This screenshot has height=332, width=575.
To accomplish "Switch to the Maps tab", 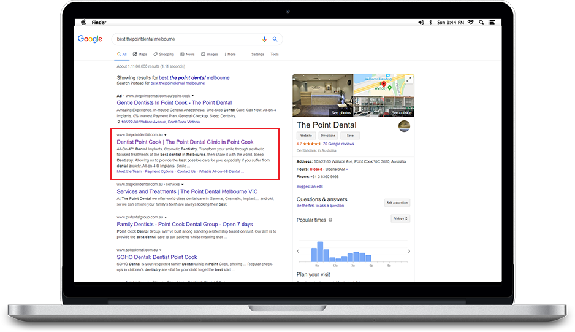I will click(x=140, y=55).
